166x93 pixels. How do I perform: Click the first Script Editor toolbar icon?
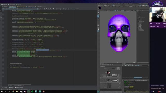click(123, 66)
